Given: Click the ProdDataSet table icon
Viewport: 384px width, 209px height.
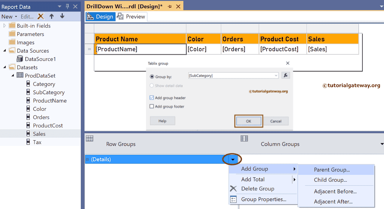Looking at the screenshot, I should [20, 75].
